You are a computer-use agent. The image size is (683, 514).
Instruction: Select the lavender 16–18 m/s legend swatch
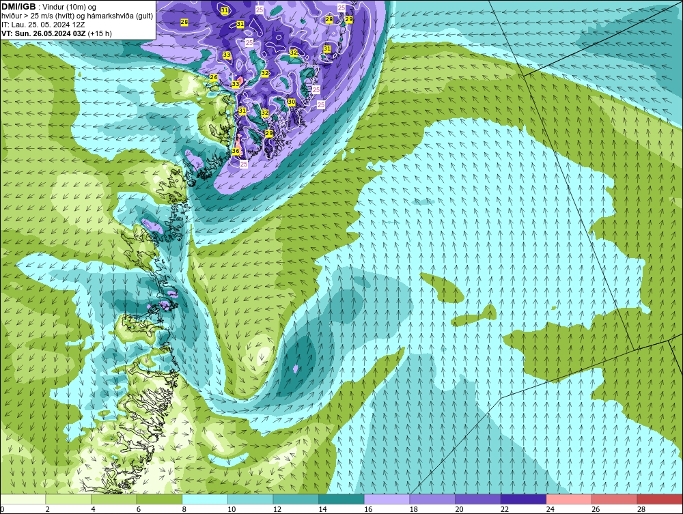coord(387,499)
